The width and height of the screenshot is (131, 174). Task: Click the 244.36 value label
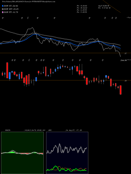click(x=124, y=60)
